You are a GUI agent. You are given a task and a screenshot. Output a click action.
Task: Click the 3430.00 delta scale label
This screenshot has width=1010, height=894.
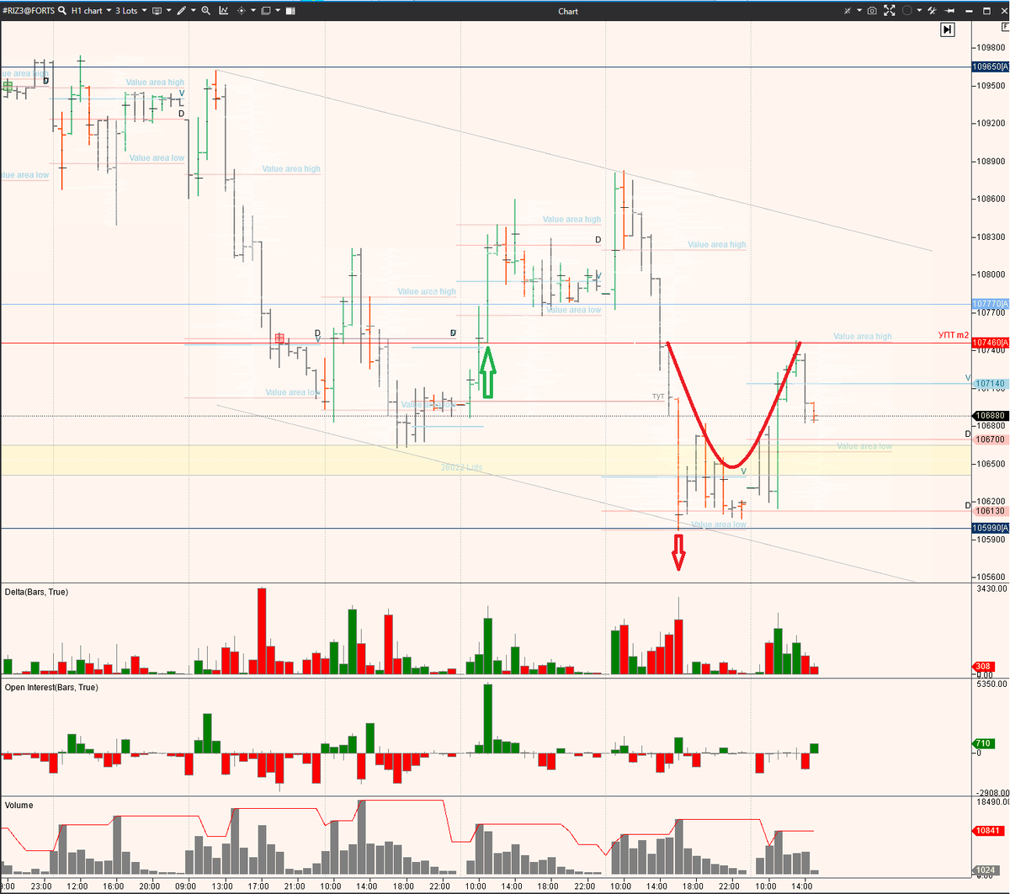coord(991,588)
